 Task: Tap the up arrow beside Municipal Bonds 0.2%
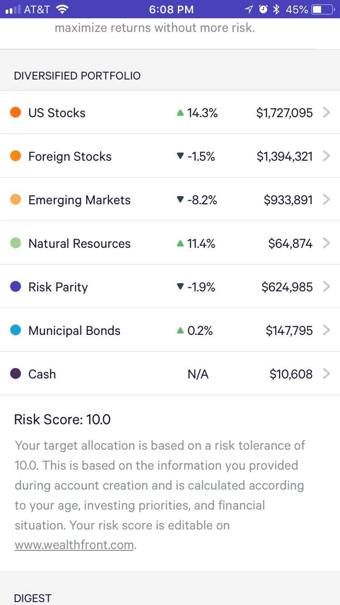click(180, 330)
